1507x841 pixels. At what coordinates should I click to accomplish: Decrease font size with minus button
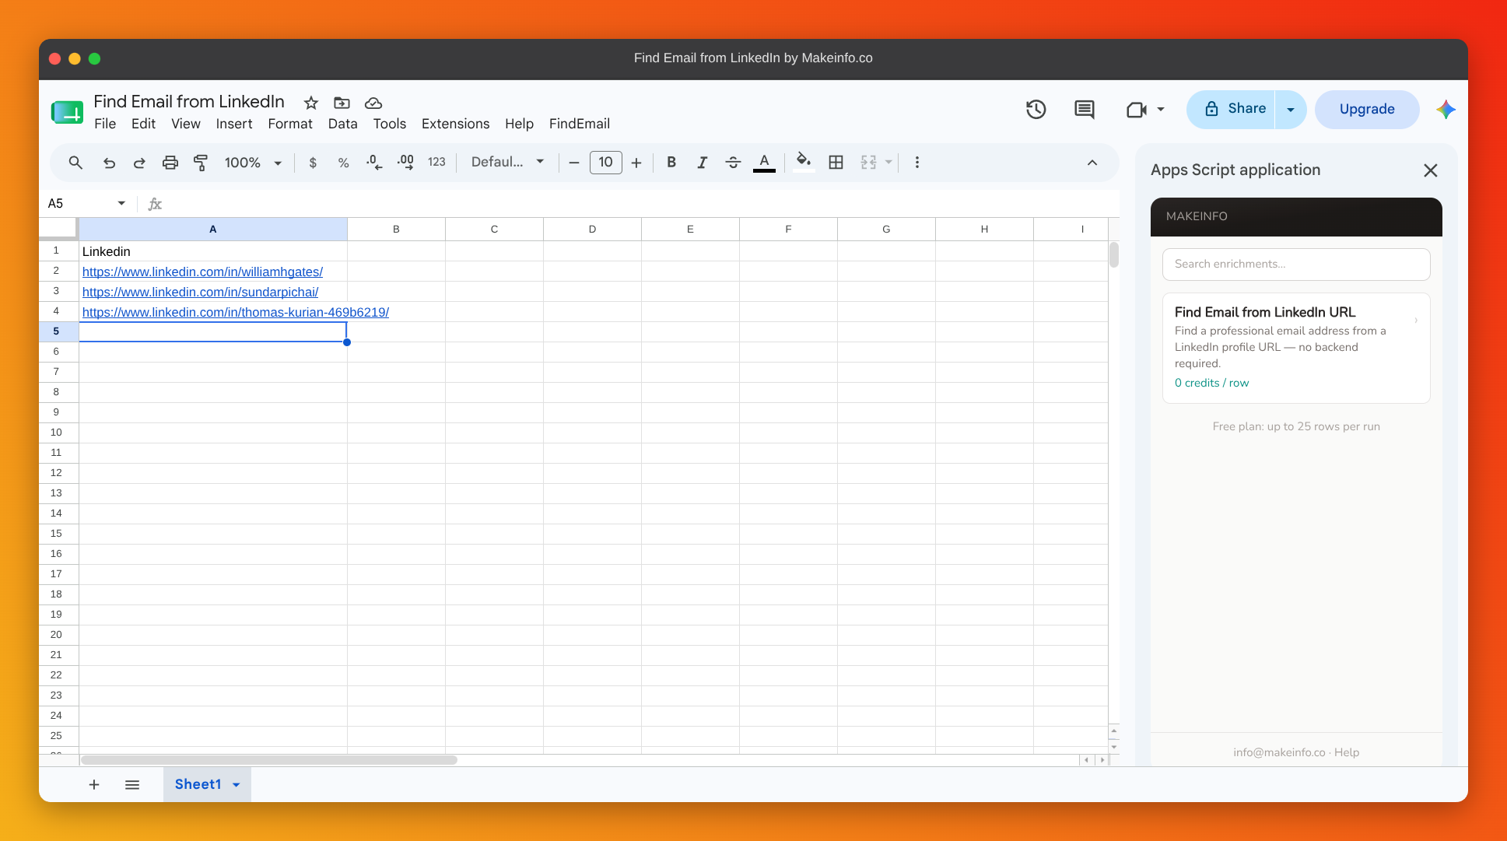(574, 163)
